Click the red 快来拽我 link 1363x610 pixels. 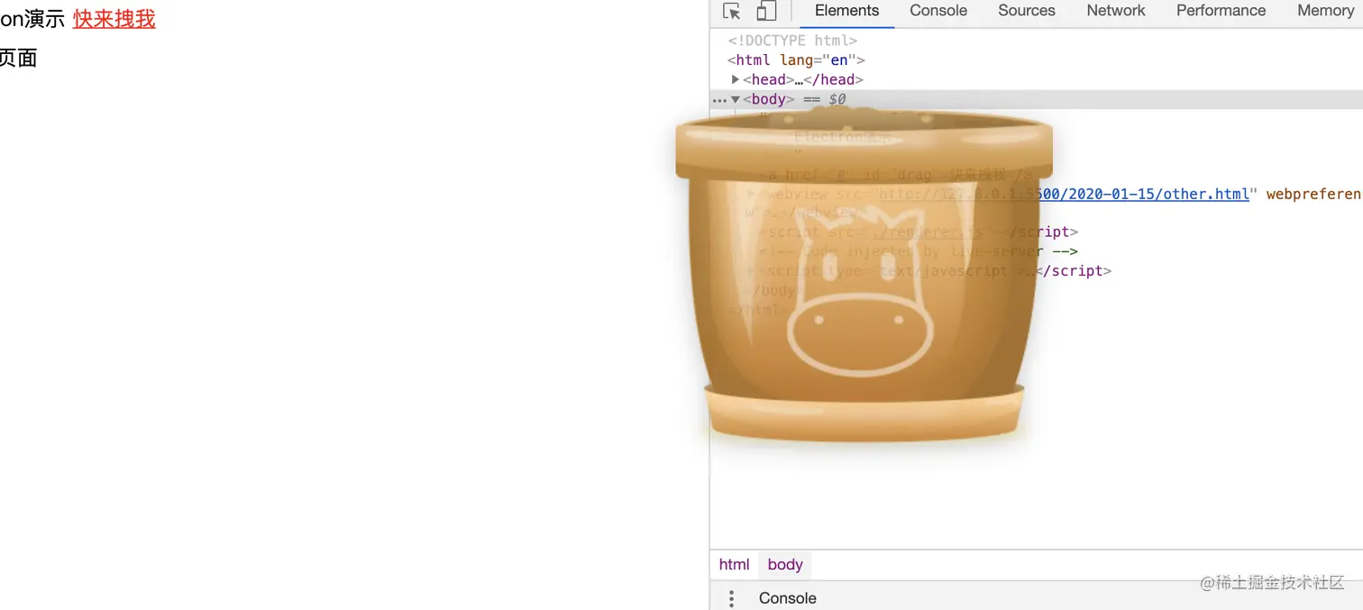[x=114, y=19]
